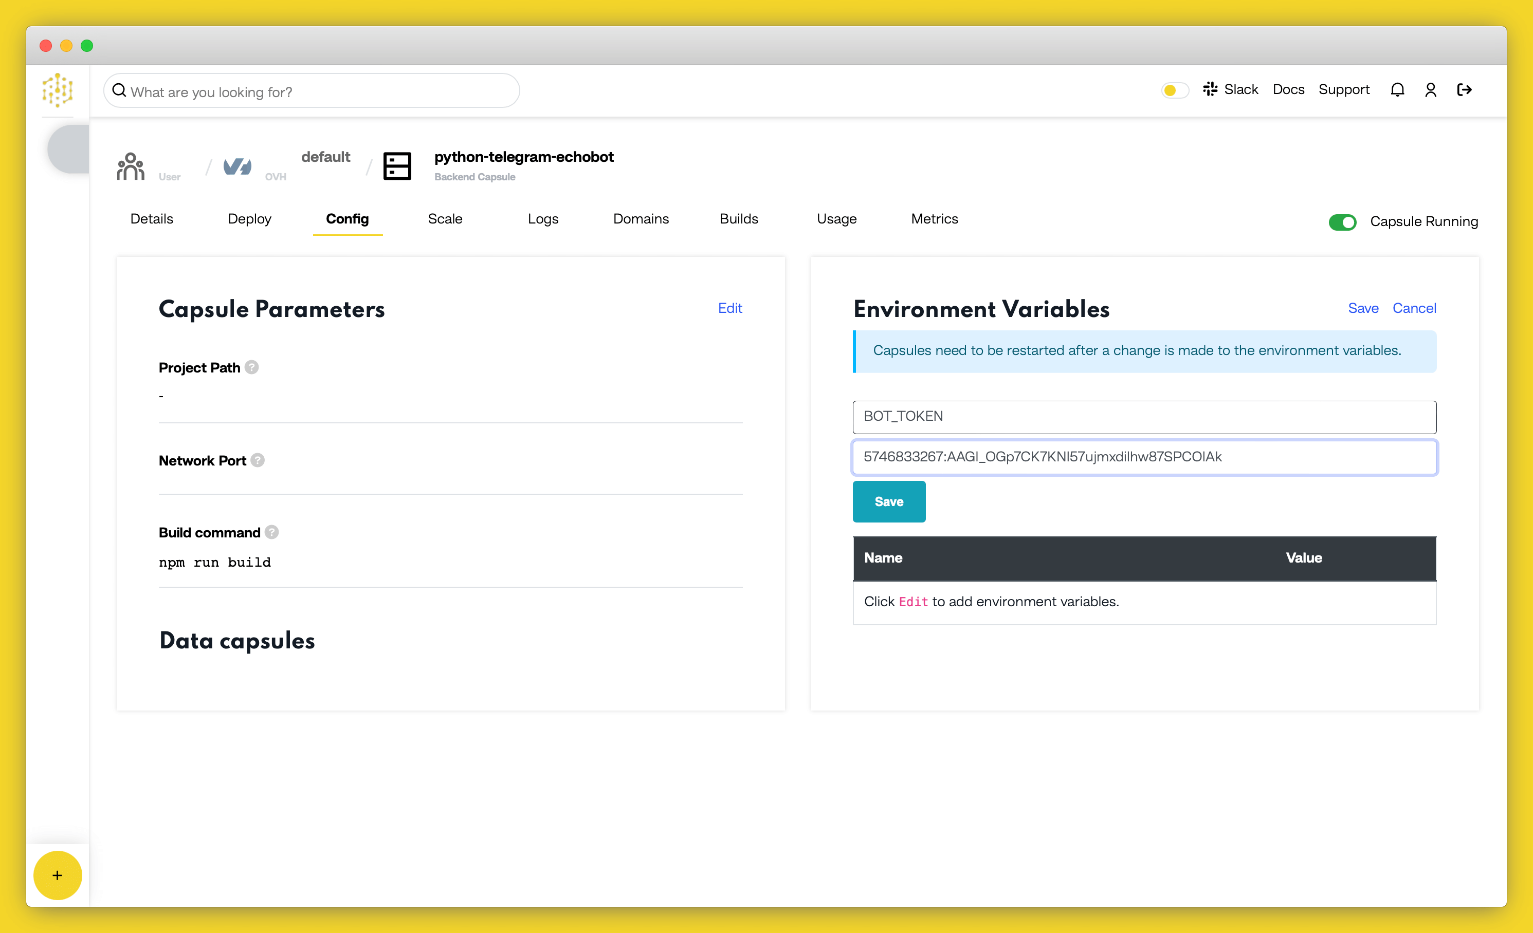1533x933 pixels.
Task: Click the app grid logo icon top-left
Action: pyautogui.click(x=57, y=90)
